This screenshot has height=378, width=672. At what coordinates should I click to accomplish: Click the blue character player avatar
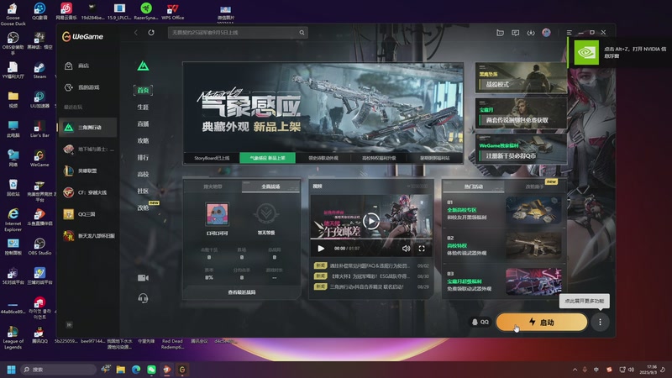point(218,214)
